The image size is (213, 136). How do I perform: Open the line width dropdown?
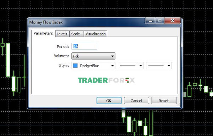coord(159,66)
